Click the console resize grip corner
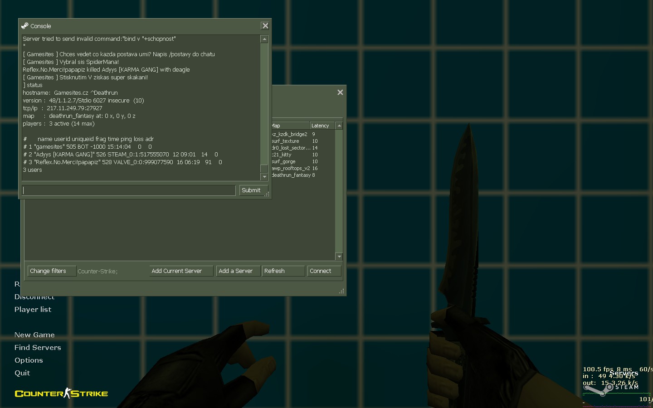Viewport: 653px width, 408px height. pyautogui.click(x=267, y=194)
